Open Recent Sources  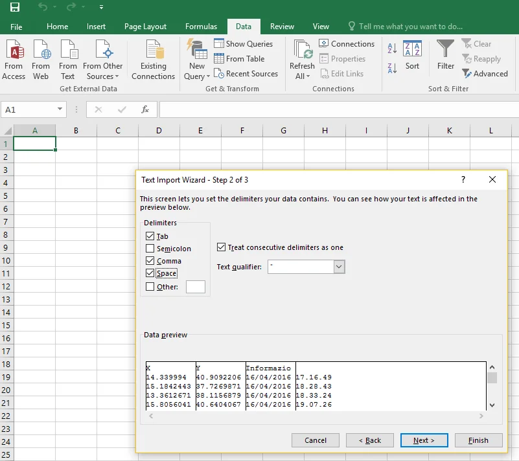click(x=246, y=73)
